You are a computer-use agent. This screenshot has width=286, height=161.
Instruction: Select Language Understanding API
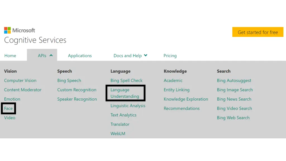125,93
